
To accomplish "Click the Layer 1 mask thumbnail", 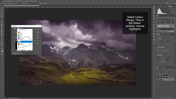I will (x=165, y=76).
